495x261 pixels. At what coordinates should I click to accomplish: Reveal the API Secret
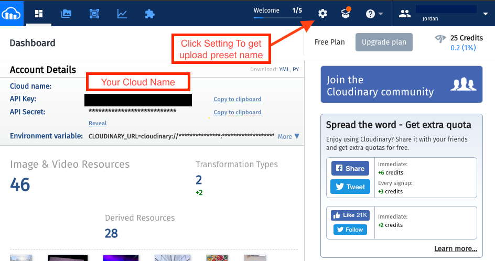click(98, 123)
